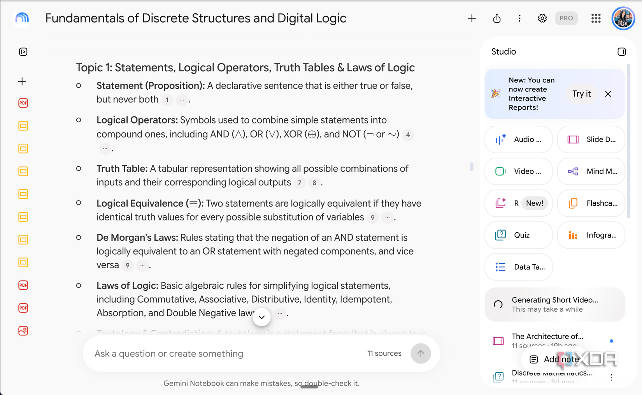Collapse the Studio panel
The height and width of the screenshot is (395, 642).
[621, 52]
